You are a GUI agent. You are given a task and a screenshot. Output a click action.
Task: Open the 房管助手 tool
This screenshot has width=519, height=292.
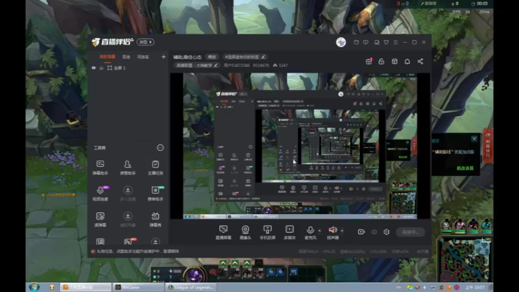127,167
